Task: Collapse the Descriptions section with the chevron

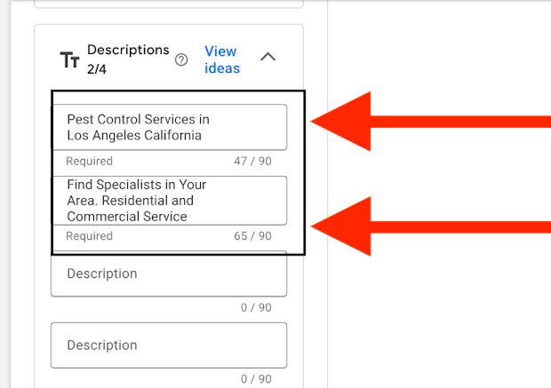Action: pos(268,57)
